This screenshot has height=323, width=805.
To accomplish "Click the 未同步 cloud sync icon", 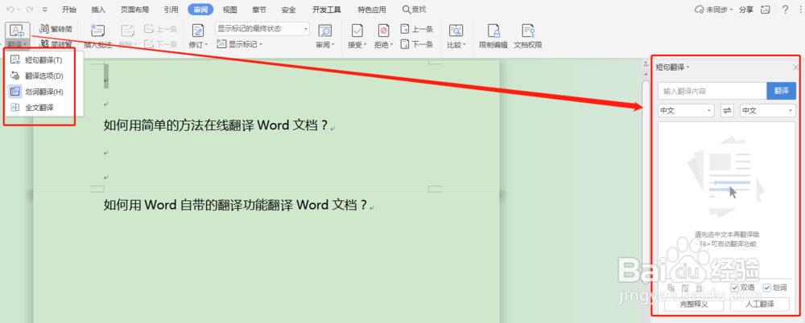I will click(x=699, y=9).
